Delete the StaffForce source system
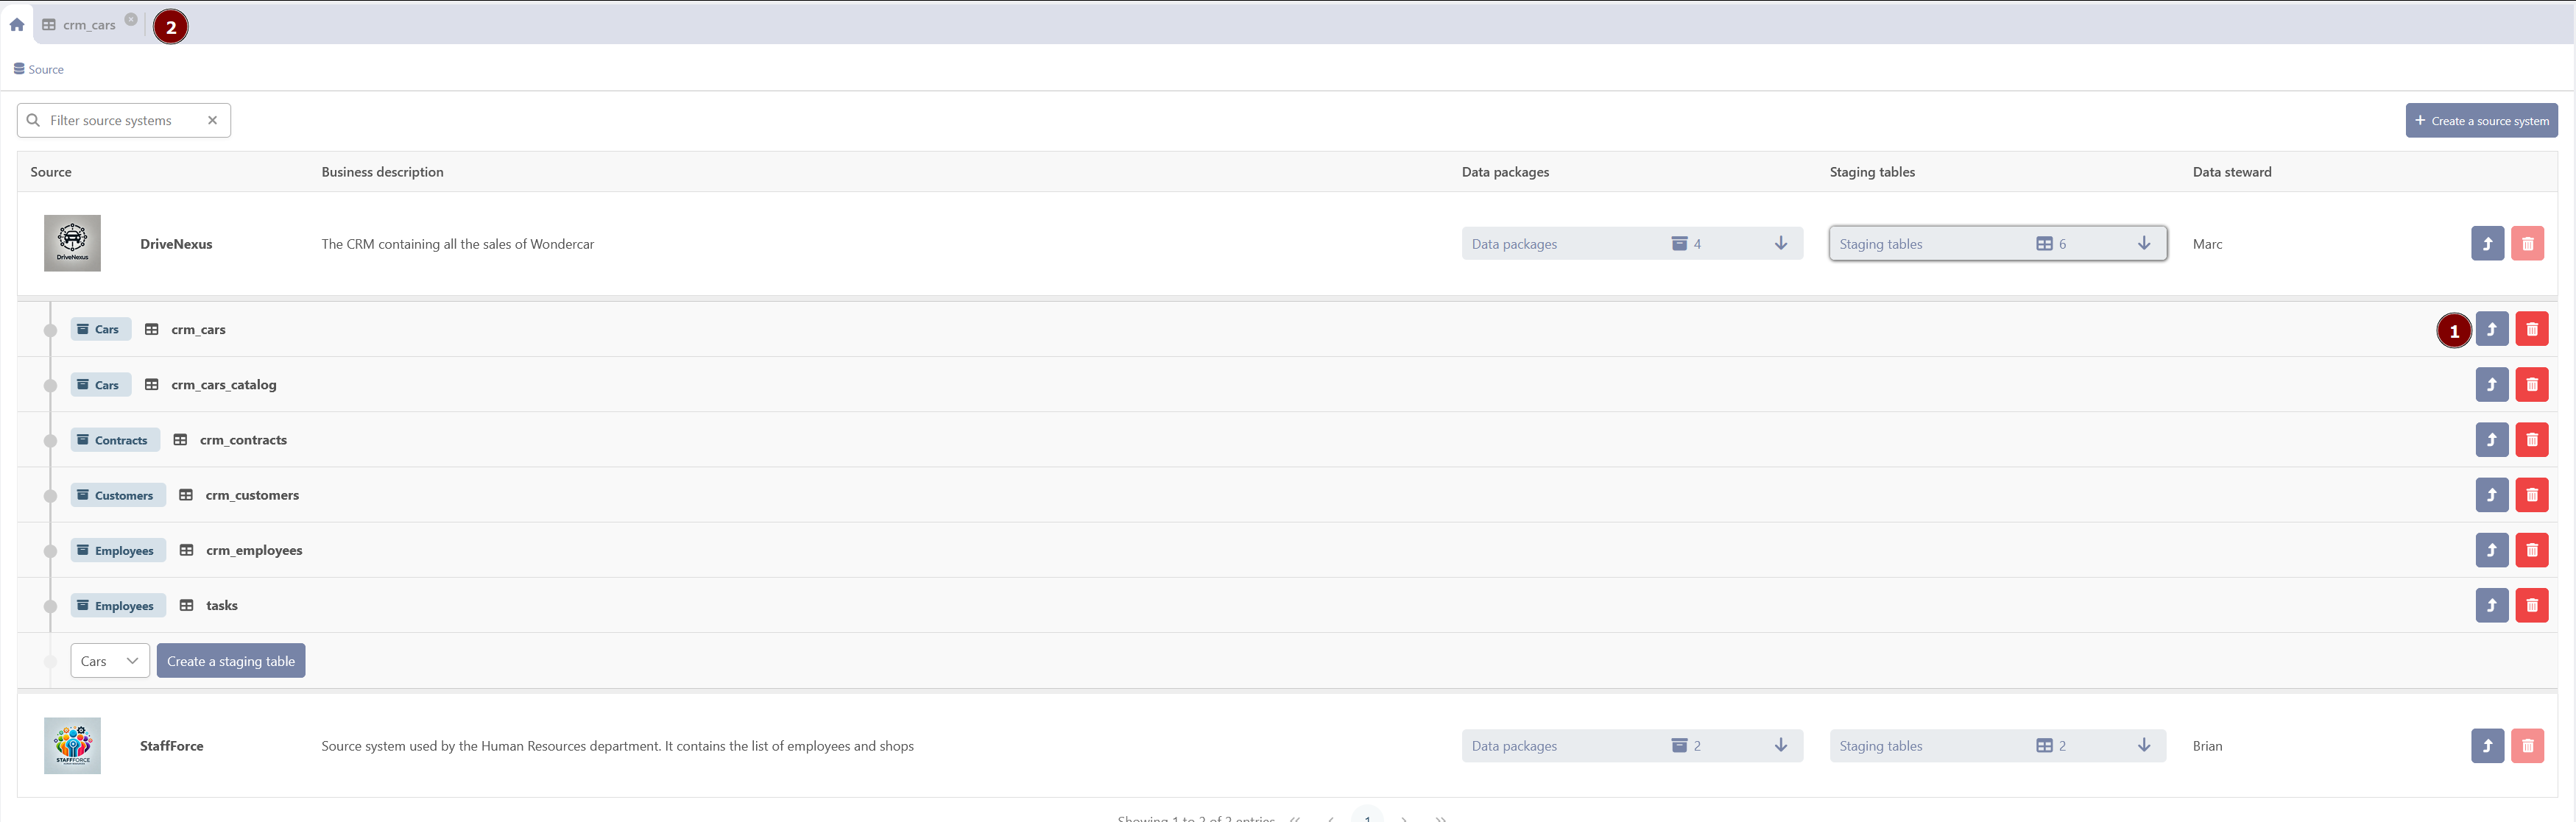2576x822 pixels. pyautogui.click(x=2527, y=745)
